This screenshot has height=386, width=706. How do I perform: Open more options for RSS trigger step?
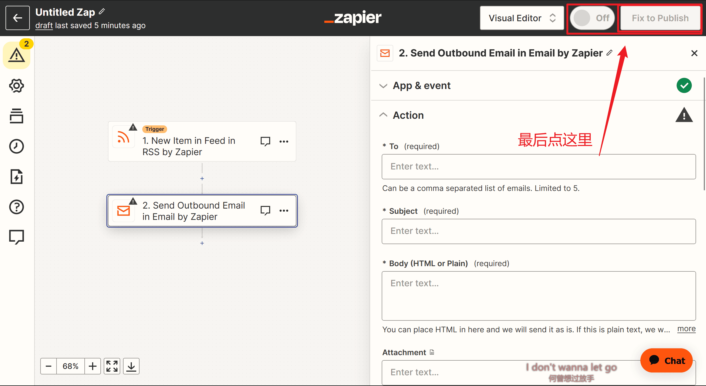point(284,141)
